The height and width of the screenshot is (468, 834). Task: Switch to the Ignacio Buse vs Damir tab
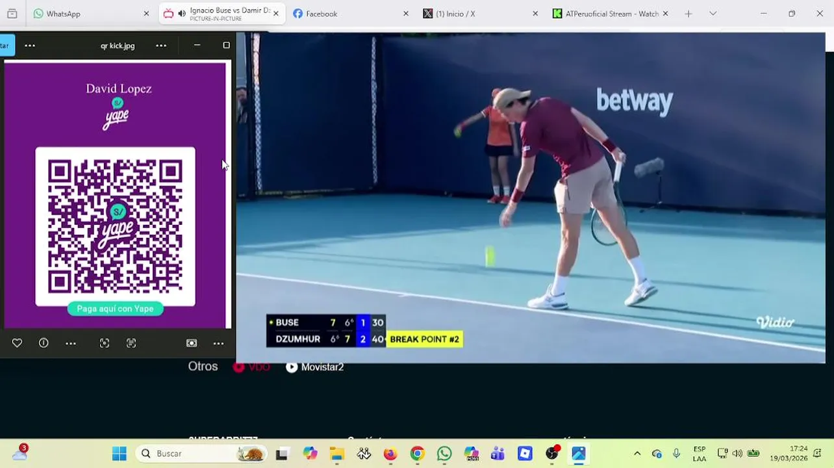tap(221, 14)
